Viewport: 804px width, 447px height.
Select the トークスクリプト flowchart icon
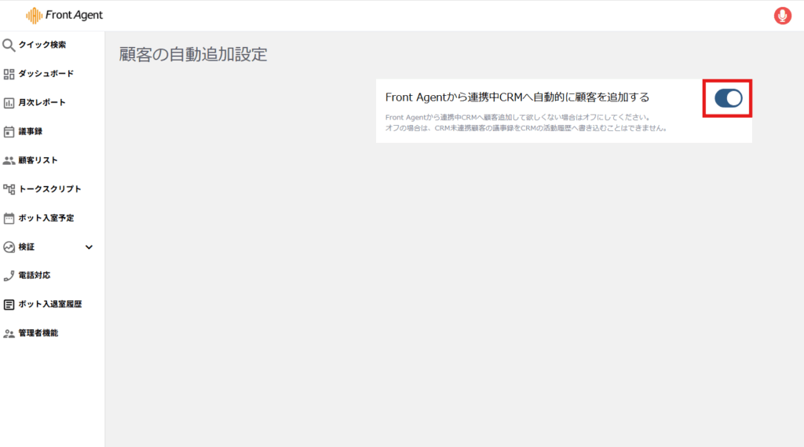(9, 189)
